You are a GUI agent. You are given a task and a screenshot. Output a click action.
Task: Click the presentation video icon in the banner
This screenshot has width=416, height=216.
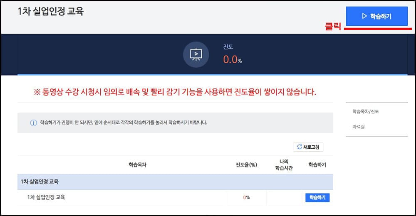196,54
